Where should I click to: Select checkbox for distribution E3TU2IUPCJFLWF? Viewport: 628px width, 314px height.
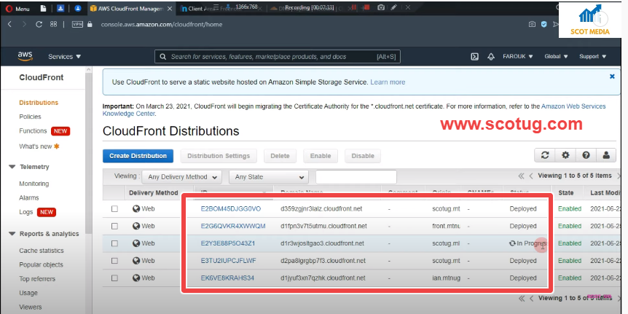114,260
